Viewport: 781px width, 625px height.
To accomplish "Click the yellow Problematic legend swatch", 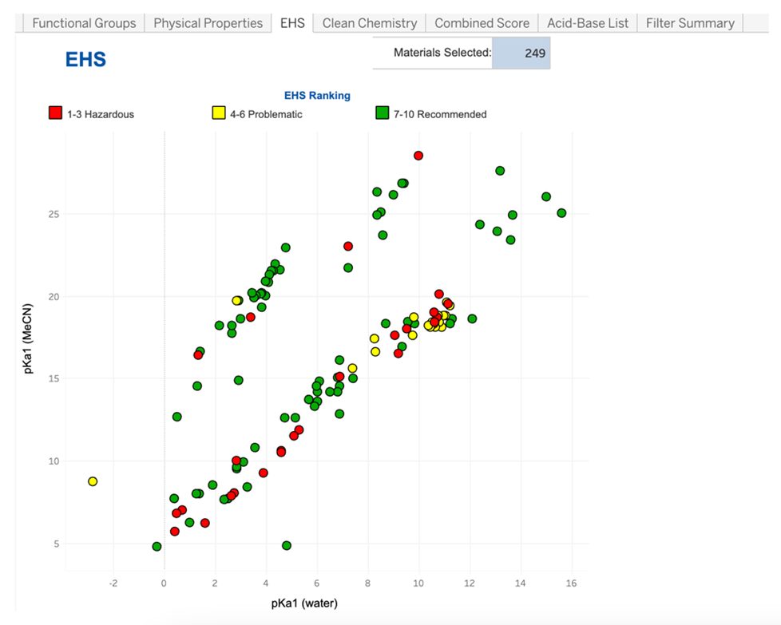I will [218, 113].
